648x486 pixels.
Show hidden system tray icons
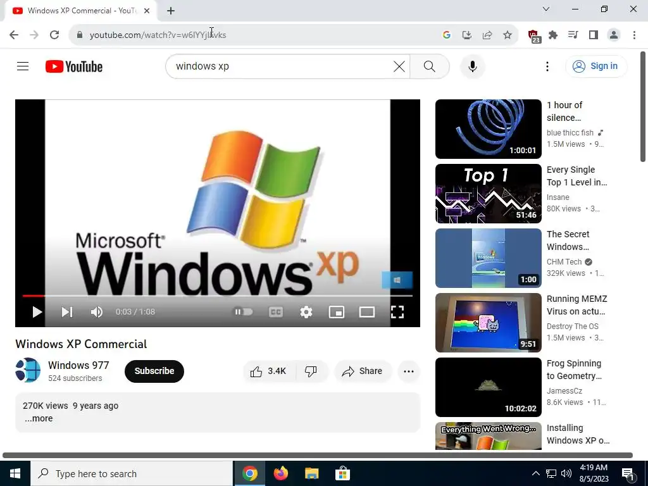coord(535,473)
